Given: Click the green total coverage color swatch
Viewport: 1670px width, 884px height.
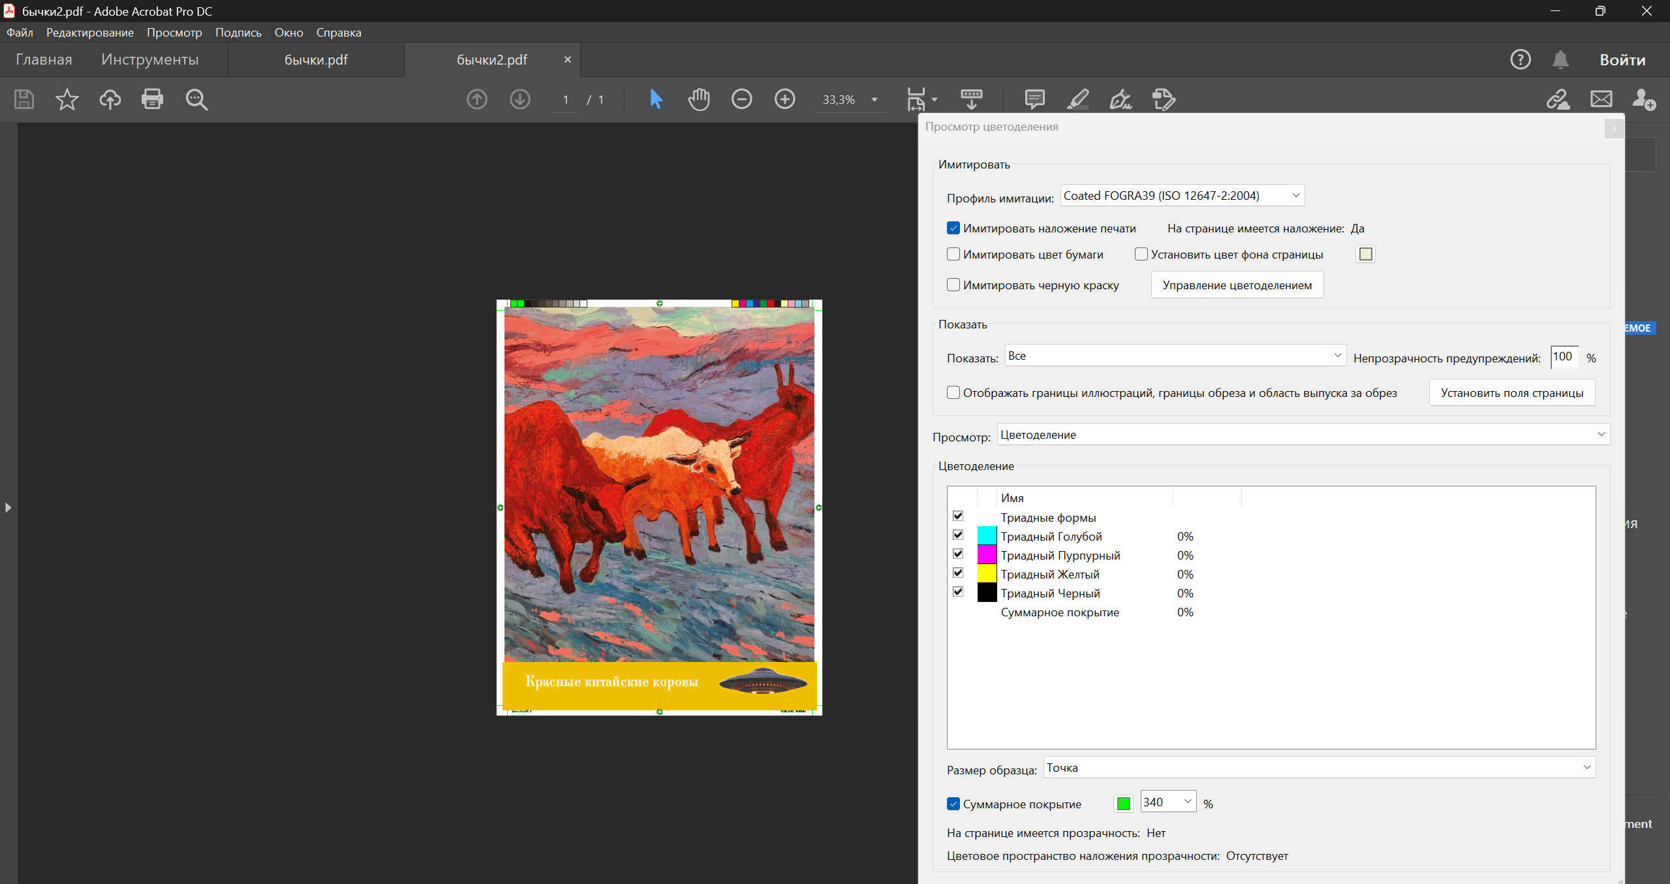Looking at the screenshot, I should click(1123, 804).
